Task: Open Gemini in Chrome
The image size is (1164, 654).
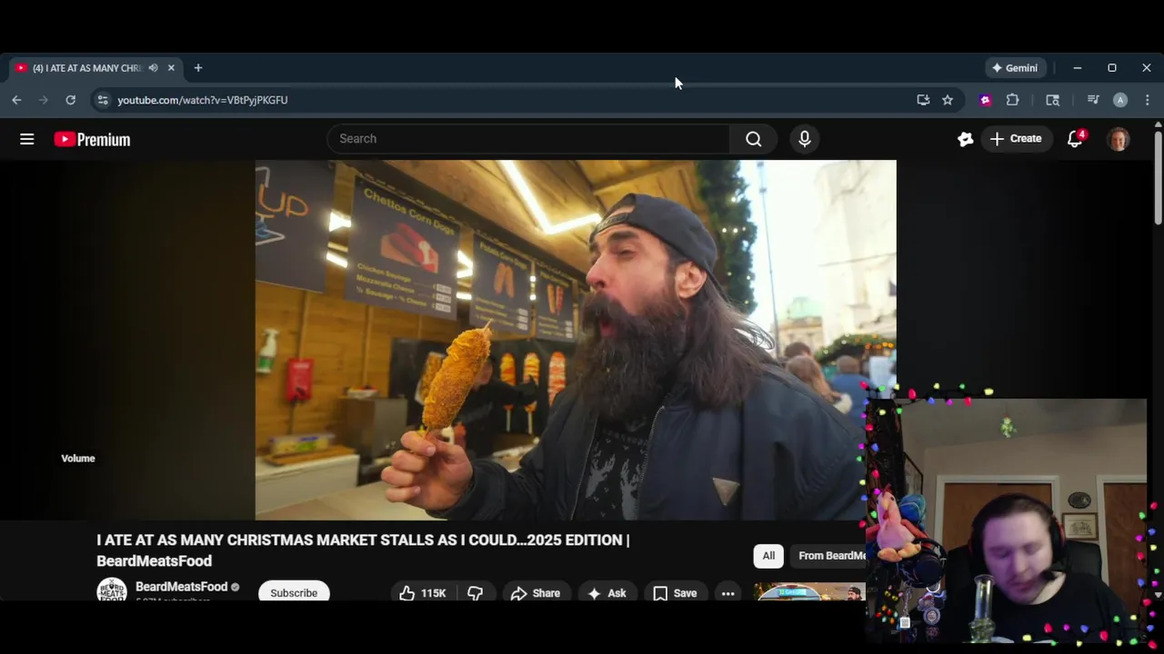Action: click(x=1016, y=68)
